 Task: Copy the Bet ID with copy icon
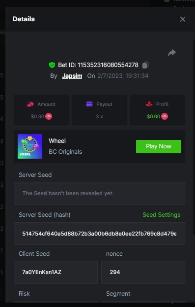[145, 65]
